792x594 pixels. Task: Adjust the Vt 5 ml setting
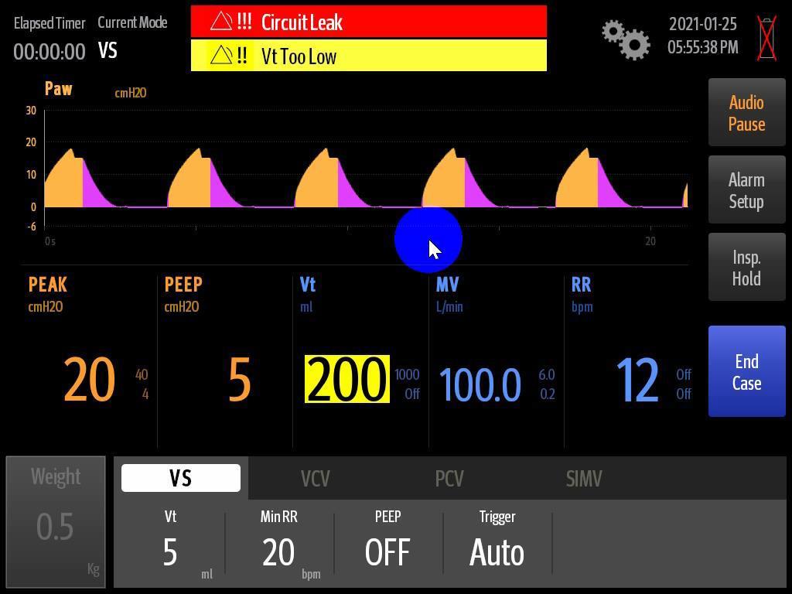click(x=171, y=545)
